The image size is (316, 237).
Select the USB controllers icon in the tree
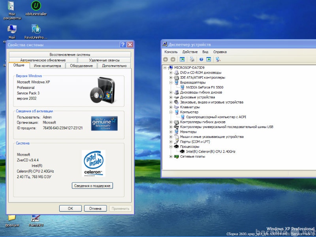176,127
